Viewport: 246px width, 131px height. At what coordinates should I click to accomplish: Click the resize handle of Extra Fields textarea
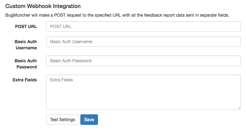point(239,108)
